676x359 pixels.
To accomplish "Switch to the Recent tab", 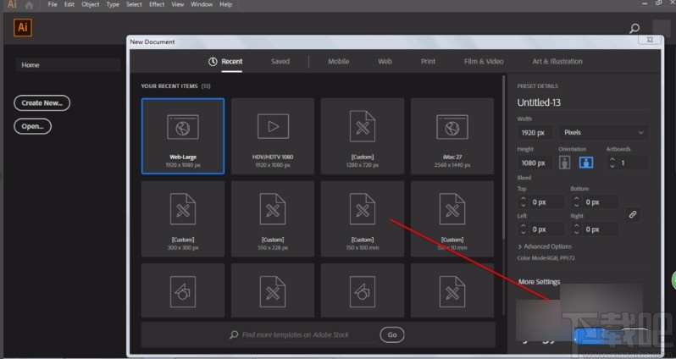I will point(225,61).
